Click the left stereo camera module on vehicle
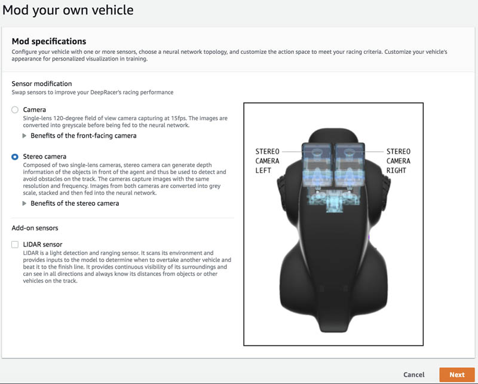This screenshot has width=478, height=384. point(317,165)
